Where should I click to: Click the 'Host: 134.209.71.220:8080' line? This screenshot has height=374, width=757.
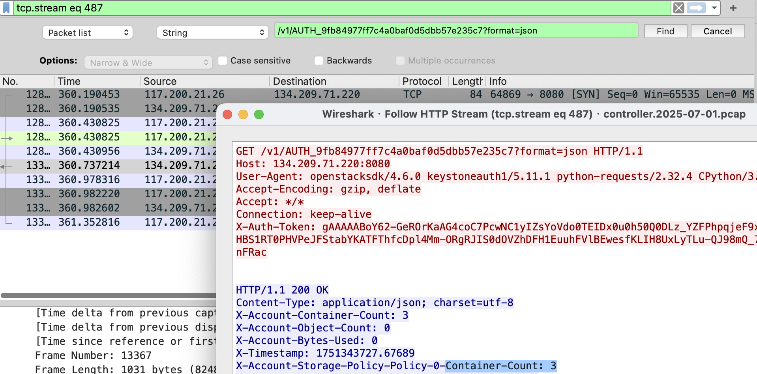click(x=313, y=164)
